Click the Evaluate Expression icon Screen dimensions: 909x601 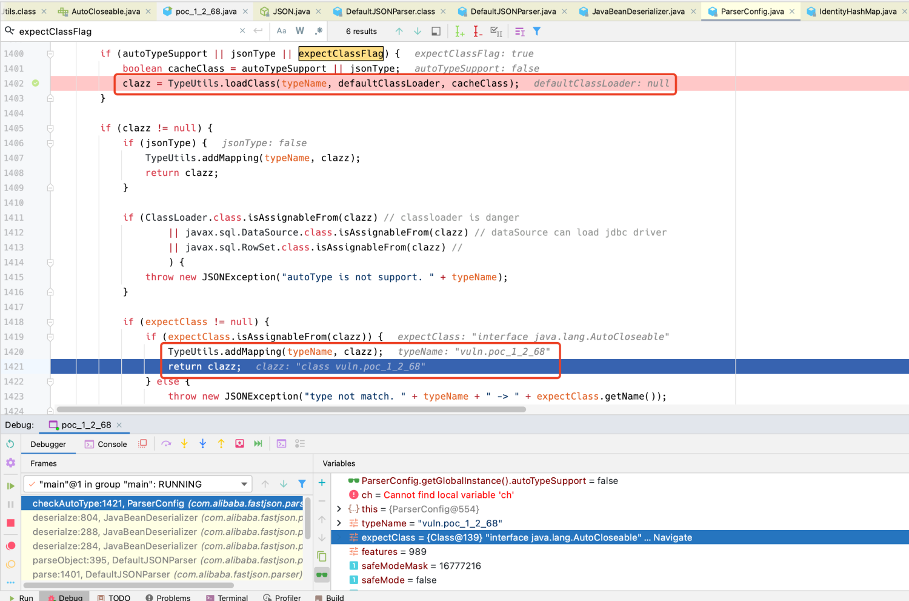(x=281, y=444)
